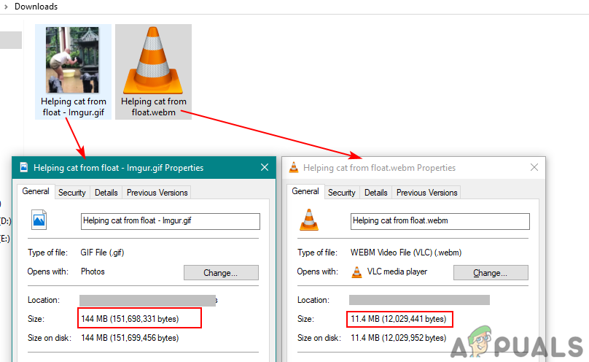Open Security tab in GIF Properties

71,193
